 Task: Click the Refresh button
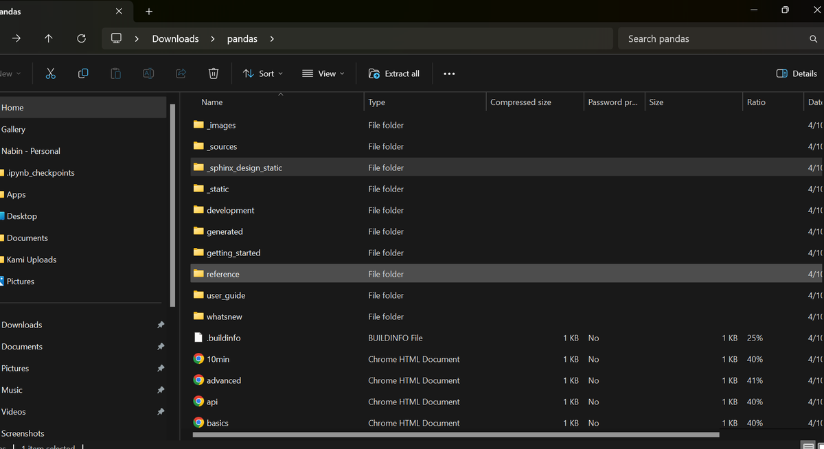point(81,38)
